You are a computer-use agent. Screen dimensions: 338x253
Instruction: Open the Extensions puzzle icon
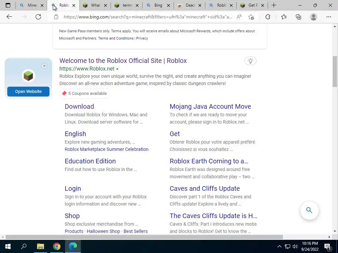[268, 17]
